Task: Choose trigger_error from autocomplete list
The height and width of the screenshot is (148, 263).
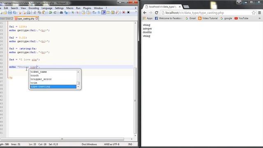Action: [x=53, y=79]
